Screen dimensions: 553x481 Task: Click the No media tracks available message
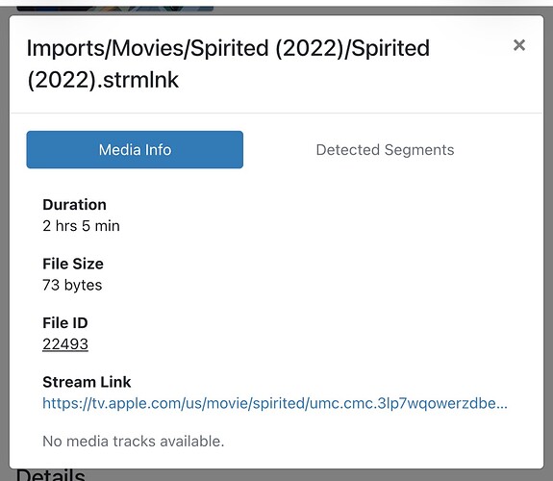pos(134,442)
